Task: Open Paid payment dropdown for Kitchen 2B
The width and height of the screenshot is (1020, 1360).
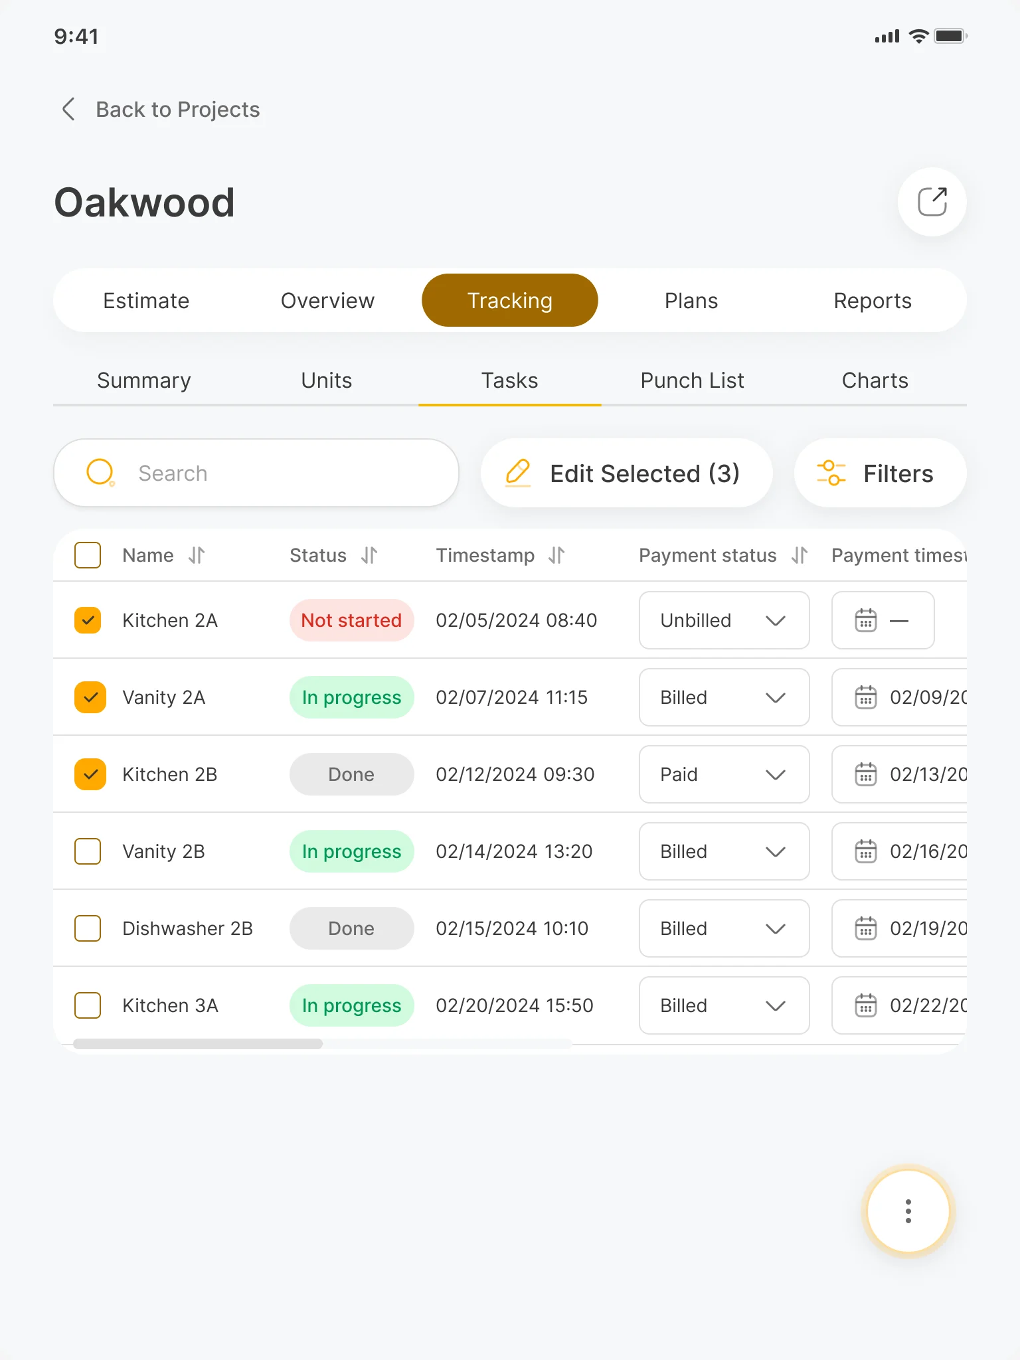Action: pos(724,774)
